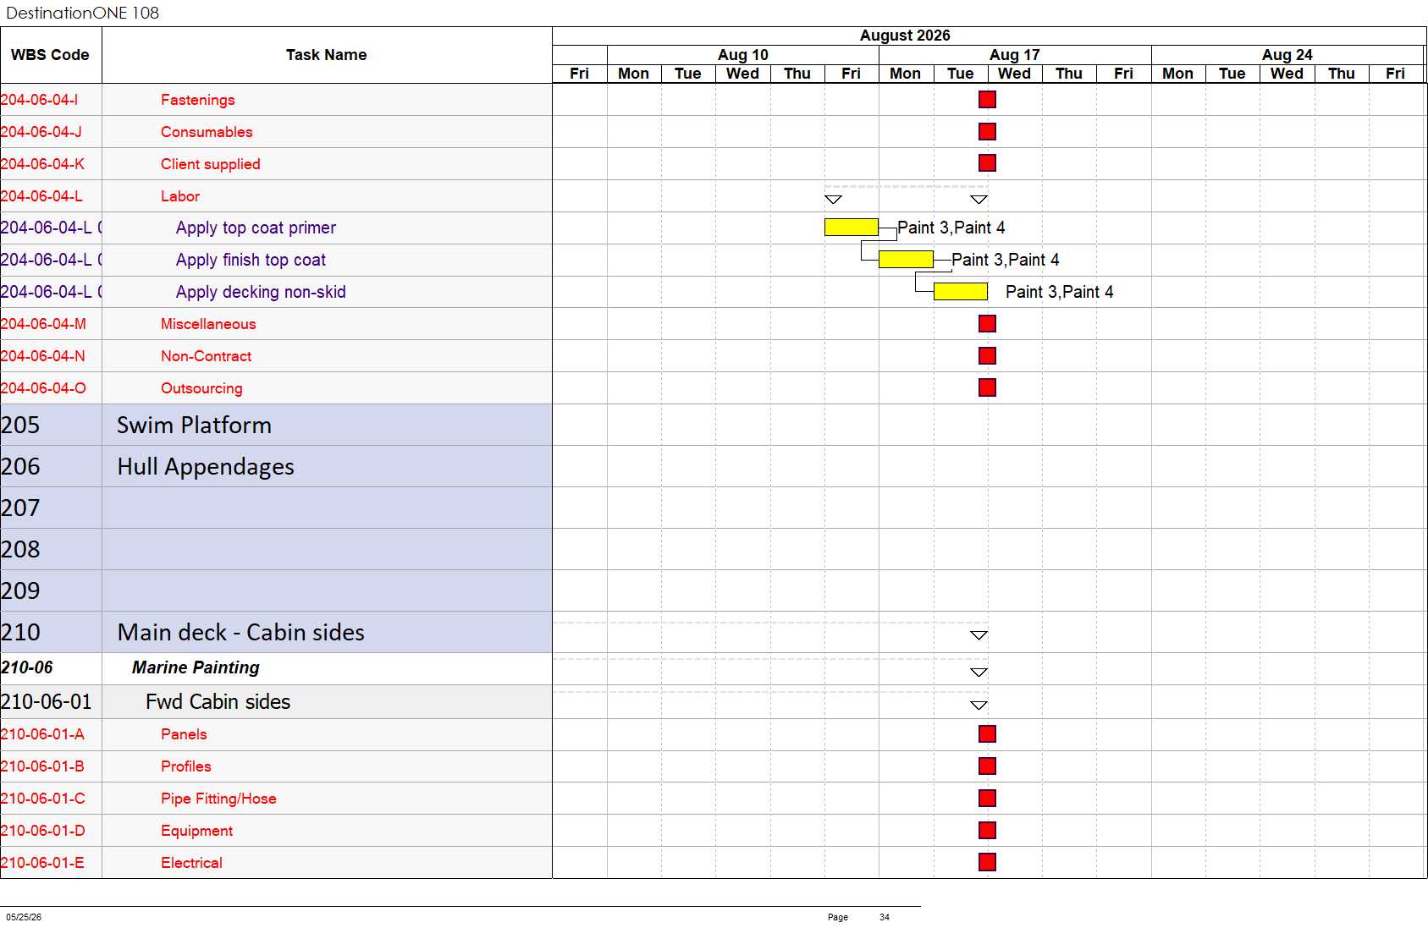
Task: Select the Swim Platform task row
Action: [x=276, y=425]
